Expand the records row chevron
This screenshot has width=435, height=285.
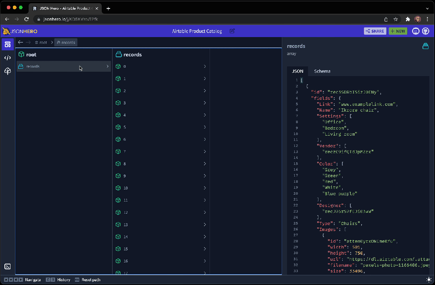point(107,66)
